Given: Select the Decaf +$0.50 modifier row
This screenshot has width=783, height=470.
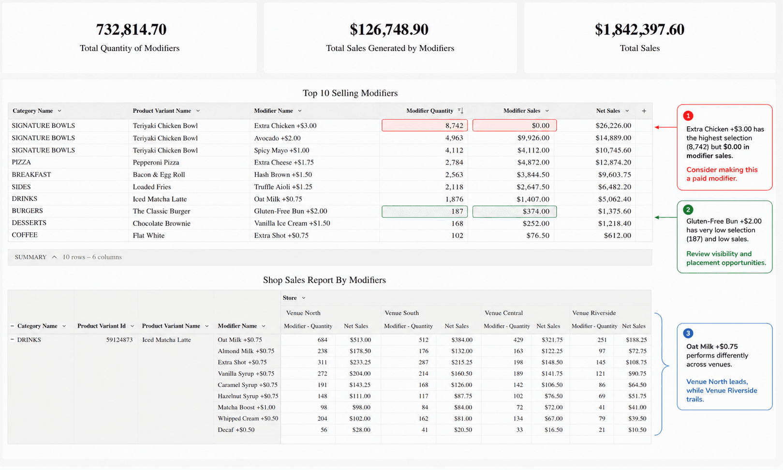Looking at the screenshot, I should pyautogui.click(x=236, y=430).
